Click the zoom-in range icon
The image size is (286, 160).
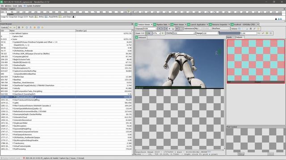[259, 33]
